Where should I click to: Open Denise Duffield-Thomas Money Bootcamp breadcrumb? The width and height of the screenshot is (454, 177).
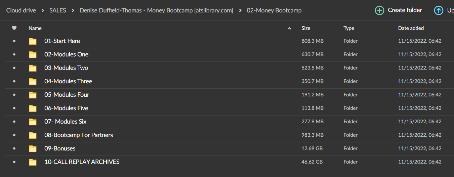click(156, 10)
